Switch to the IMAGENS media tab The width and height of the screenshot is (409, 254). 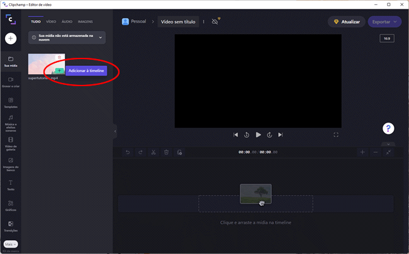(x=85, y=21)
